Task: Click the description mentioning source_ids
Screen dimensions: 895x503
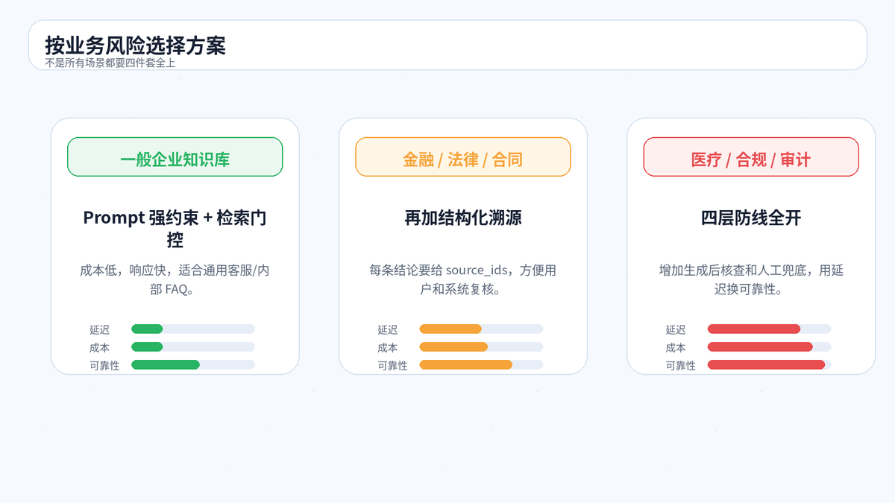Action: coord(463,279)
